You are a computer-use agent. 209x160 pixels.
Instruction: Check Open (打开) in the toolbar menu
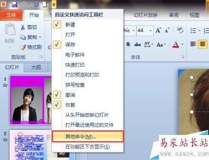pos(87,35)
